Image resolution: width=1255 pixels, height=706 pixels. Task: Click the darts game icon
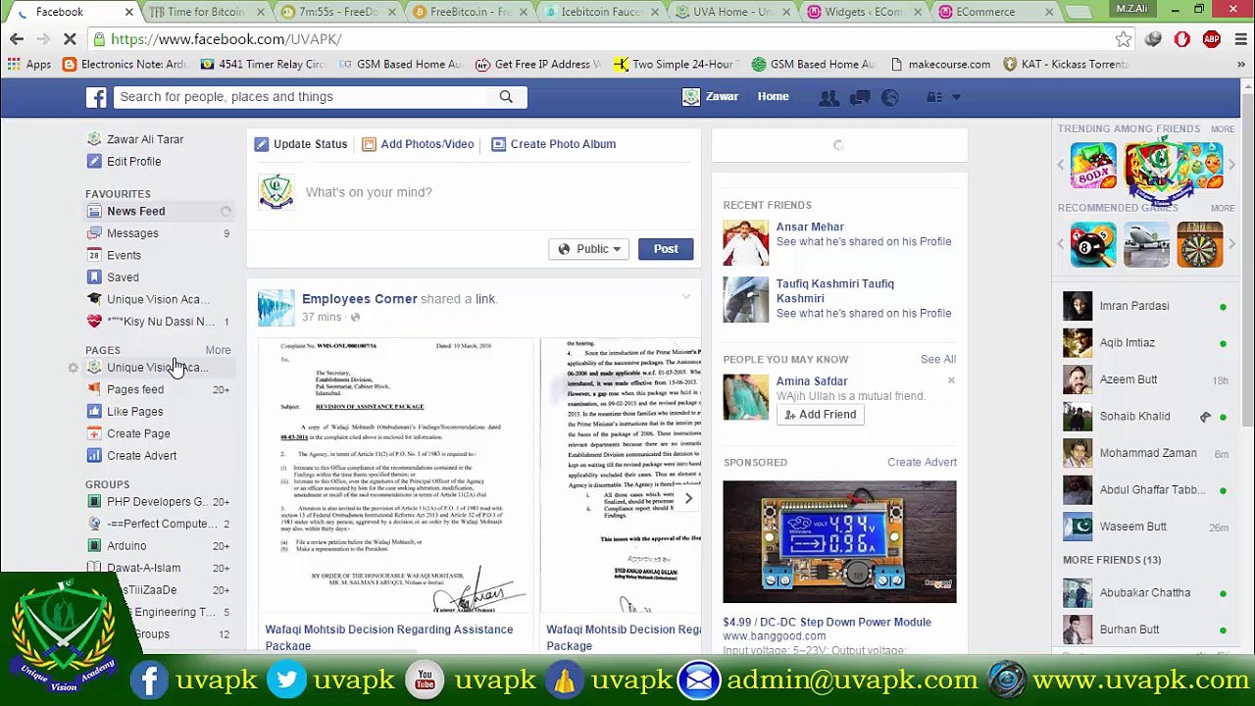click(x=1200, y=244)
